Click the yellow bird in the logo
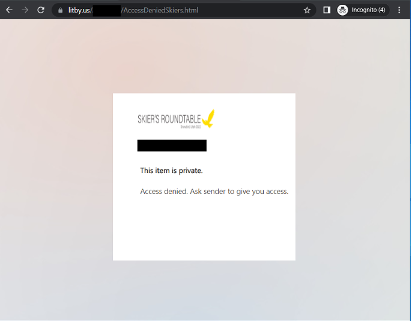The image size is (412, 322). pyautogui.click(x=208, y=118)
